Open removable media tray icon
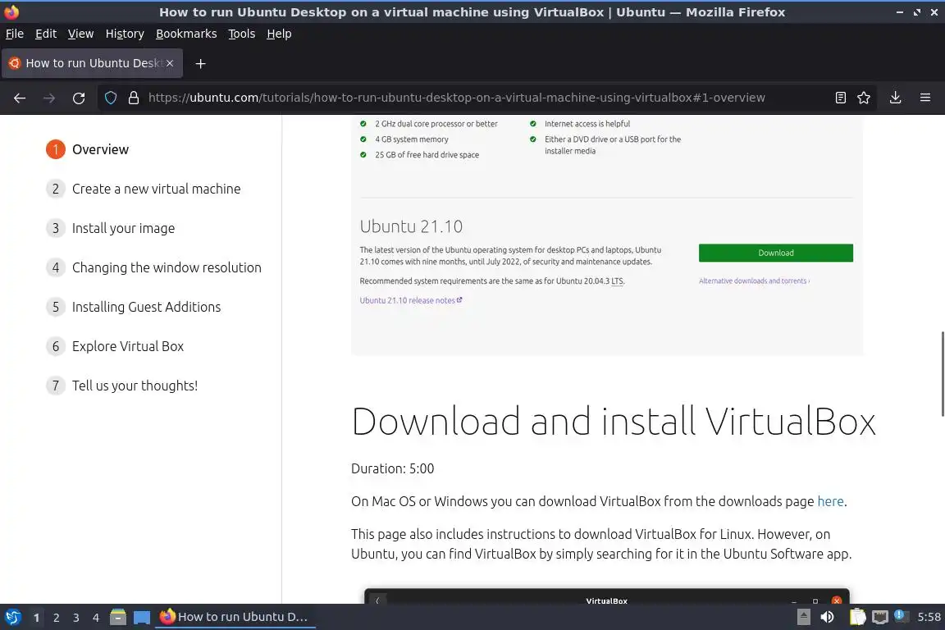 (x=803, y=617)
